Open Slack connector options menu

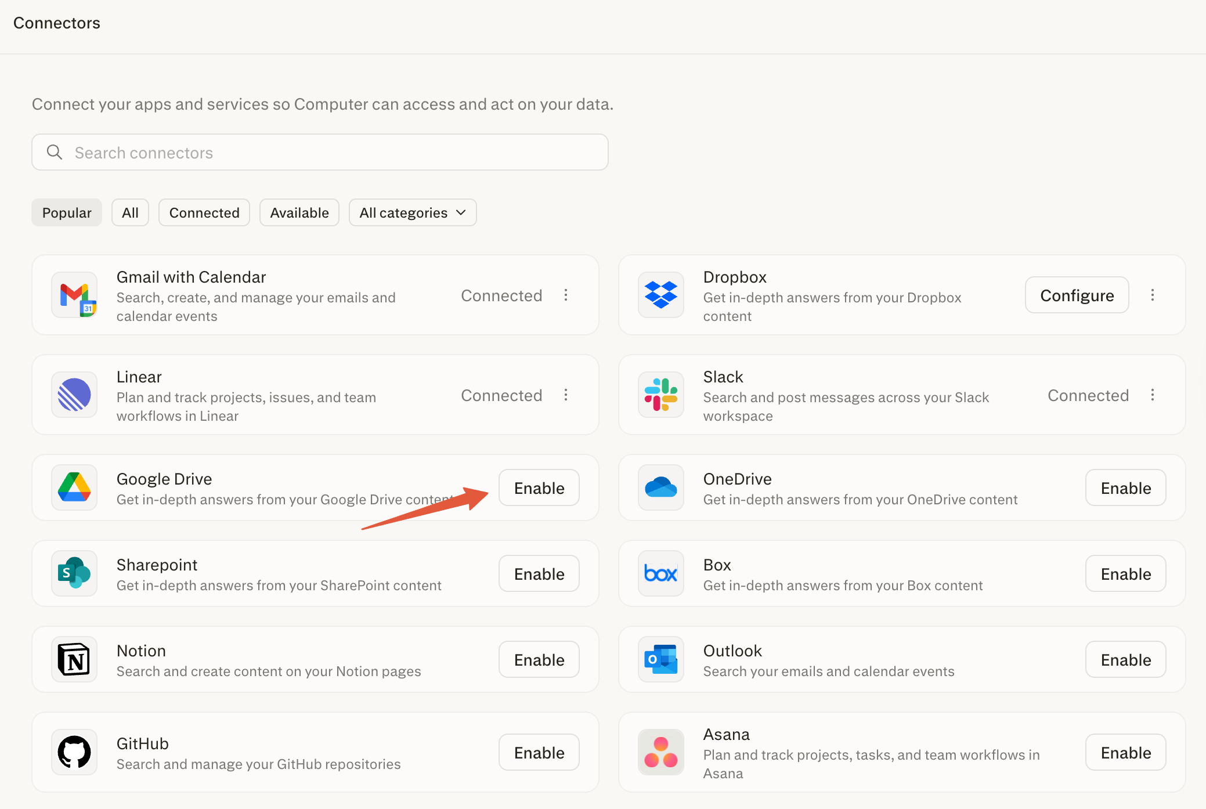1153,395
